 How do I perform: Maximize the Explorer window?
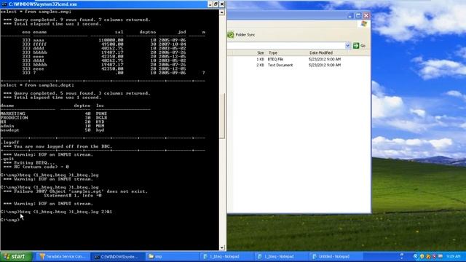tap(358, 15)
